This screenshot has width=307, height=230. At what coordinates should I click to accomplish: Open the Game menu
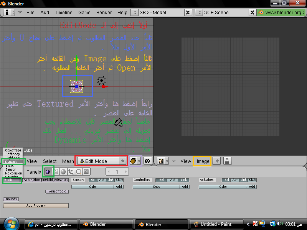pyautogui.click(x=84, y=13)
